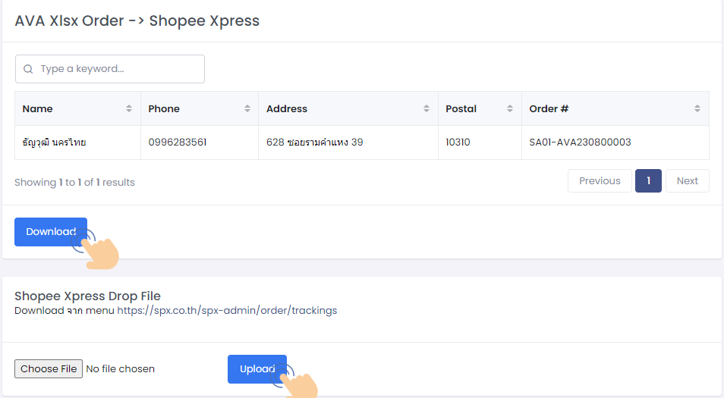Image resolution: width=724 pixels, height=398 pixels.
Task: Select the phone number 0996283561 cell
Action: click(x=178, y=143)
